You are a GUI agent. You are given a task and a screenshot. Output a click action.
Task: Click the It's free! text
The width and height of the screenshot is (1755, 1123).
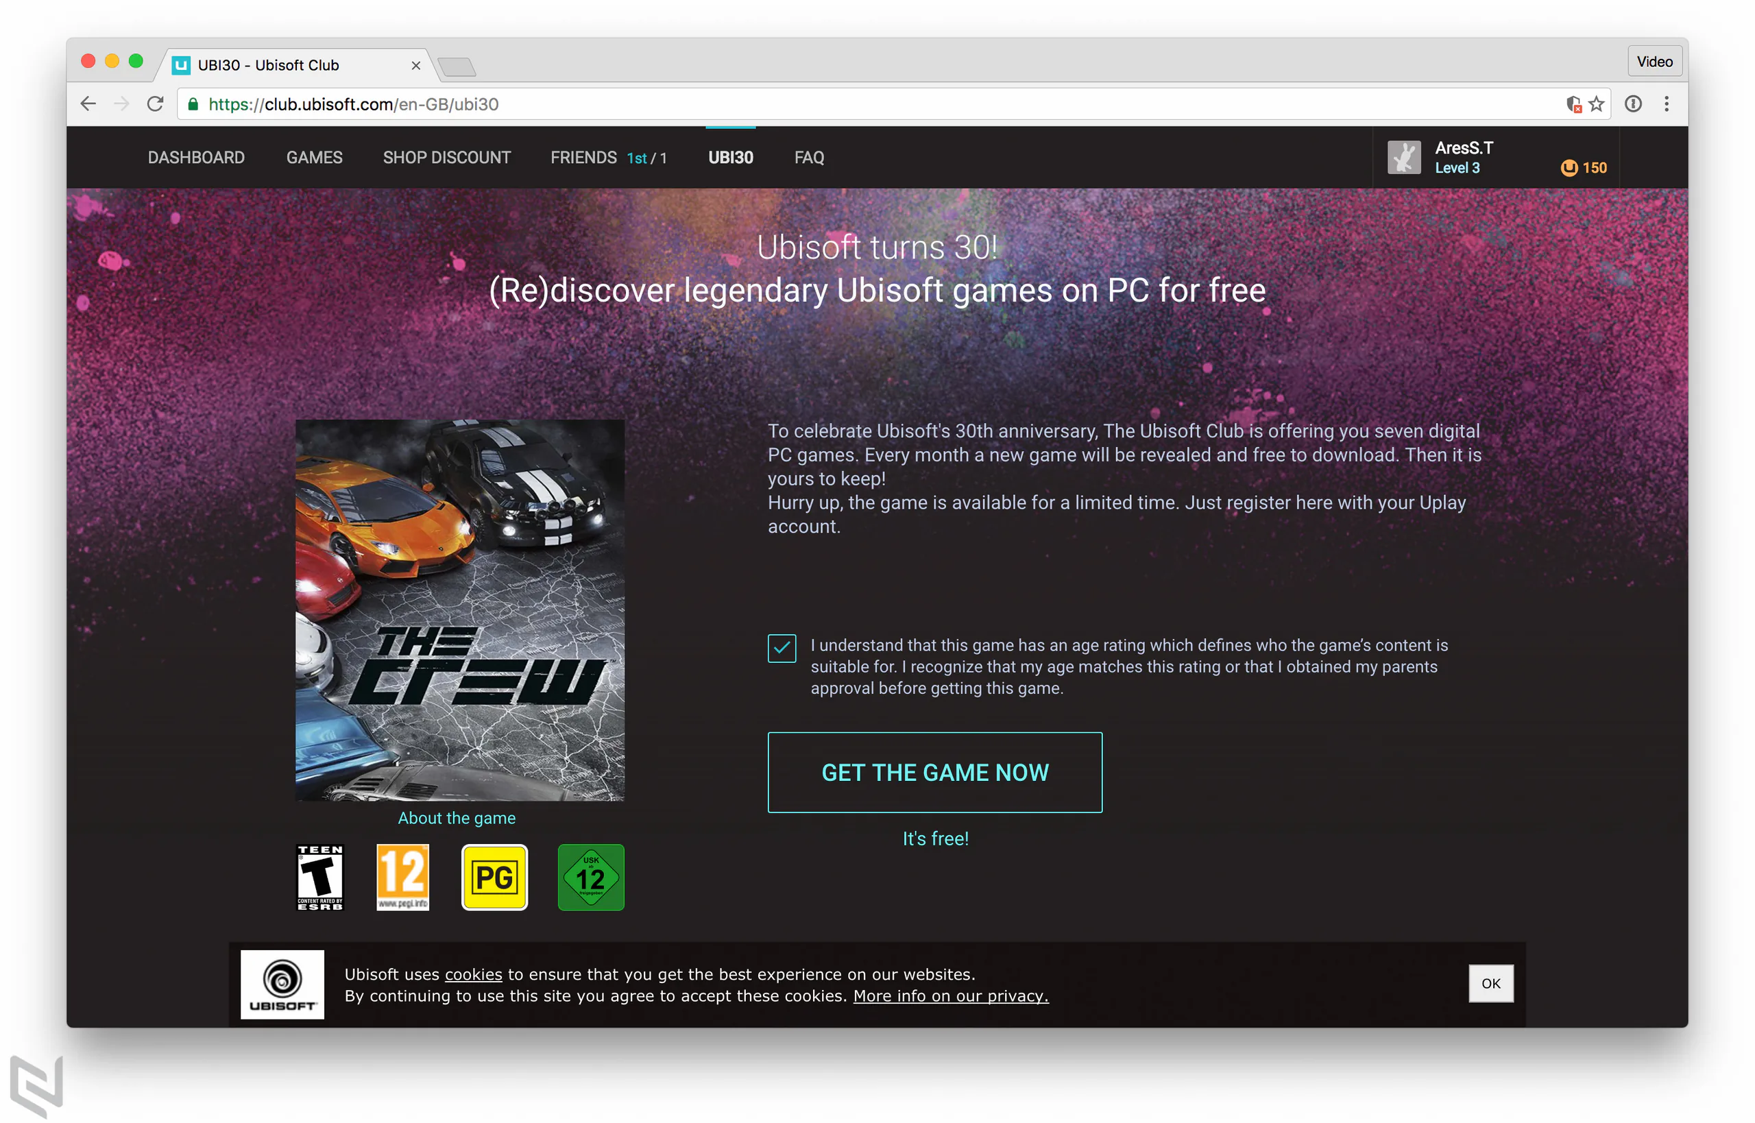click(936, 838)
